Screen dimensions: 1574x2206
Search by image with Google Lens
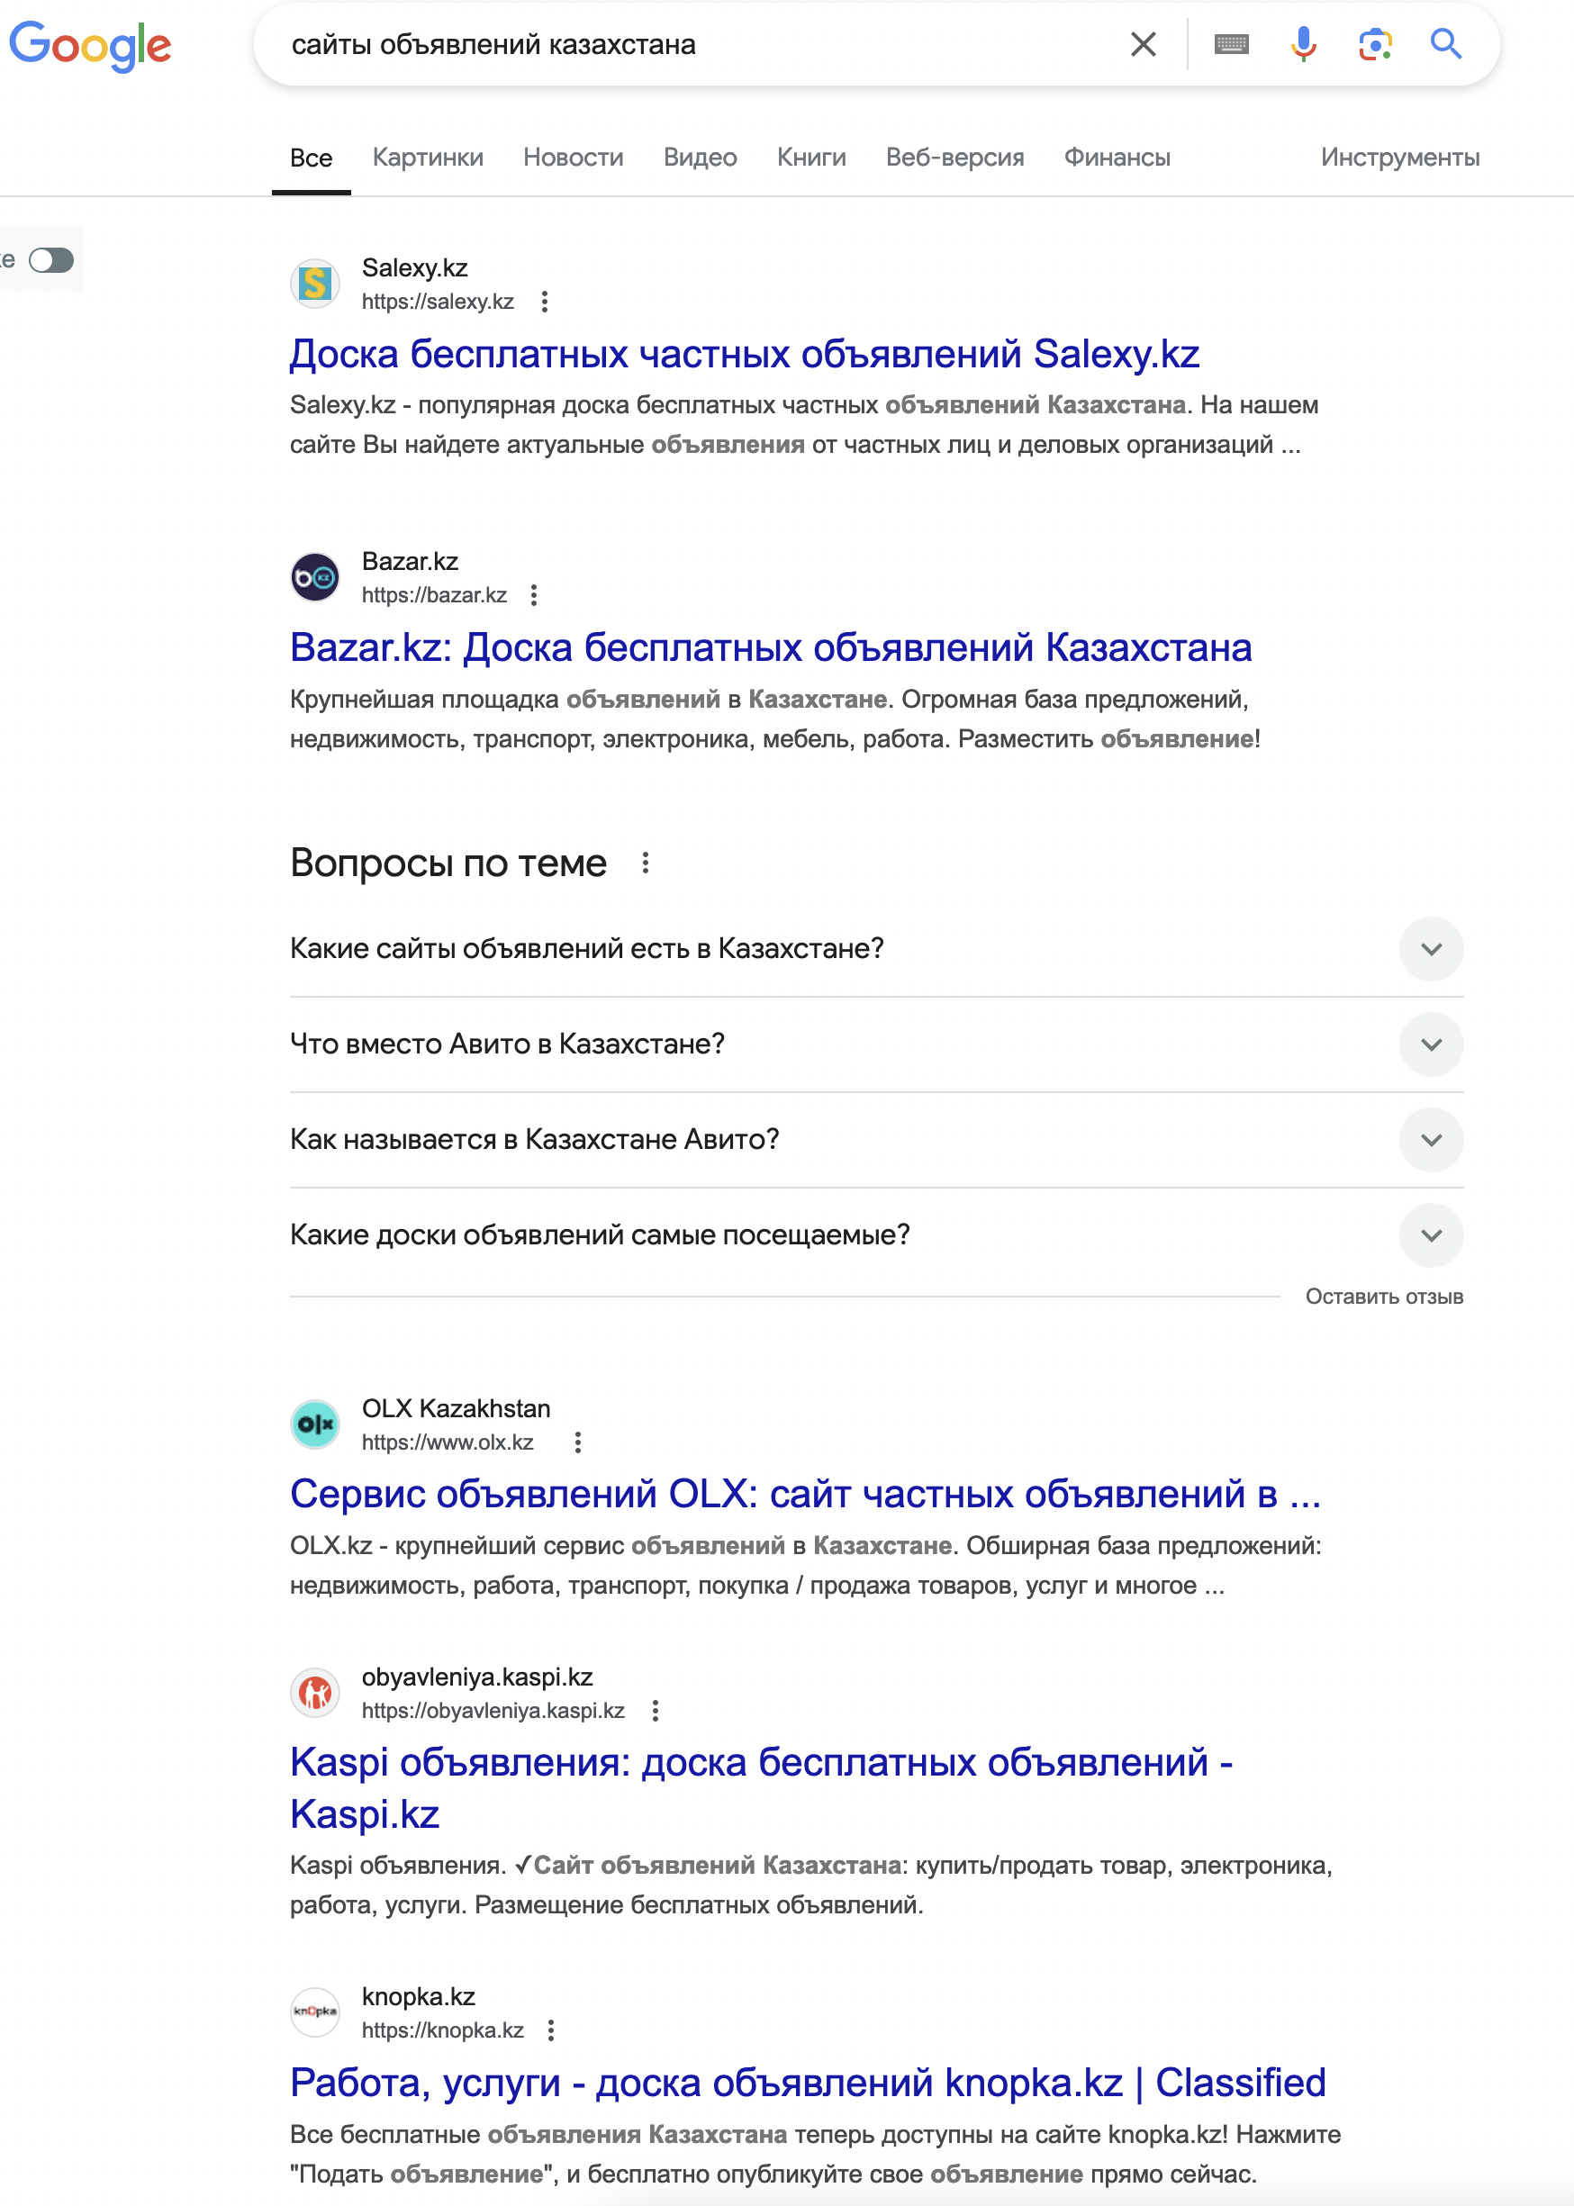tap(1374, 45)
